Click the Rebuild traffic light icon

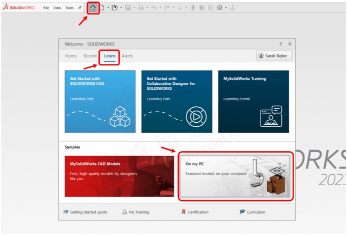click(x=193, y=7)
